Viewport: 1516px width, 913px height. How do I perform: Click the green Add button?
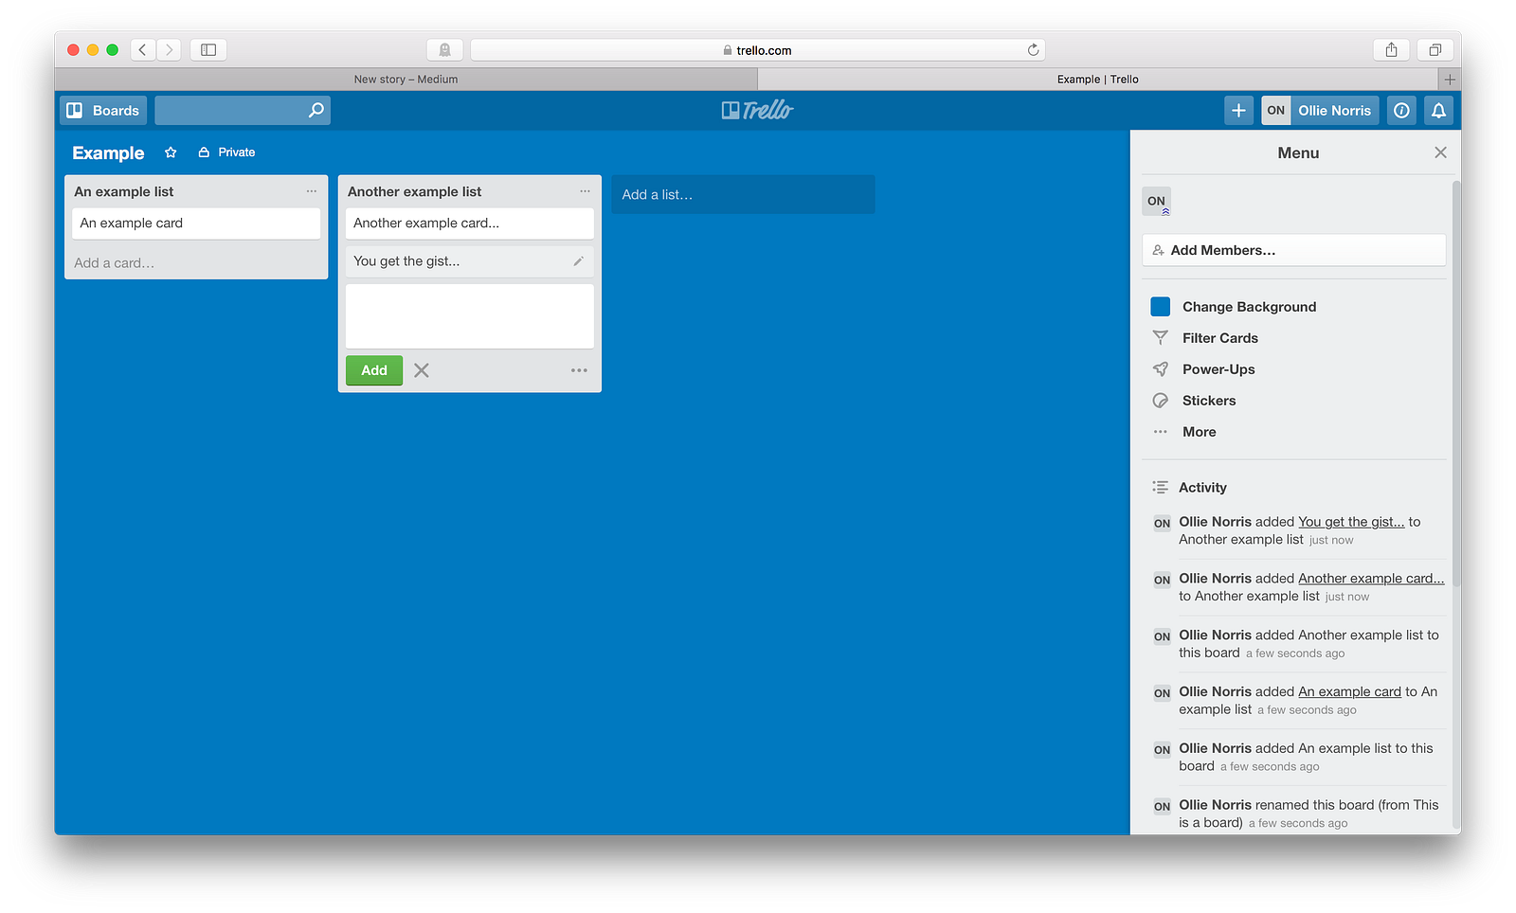[374, 370]
